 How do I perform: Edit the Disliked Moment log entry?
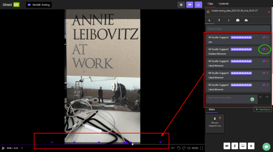(263, 49)
